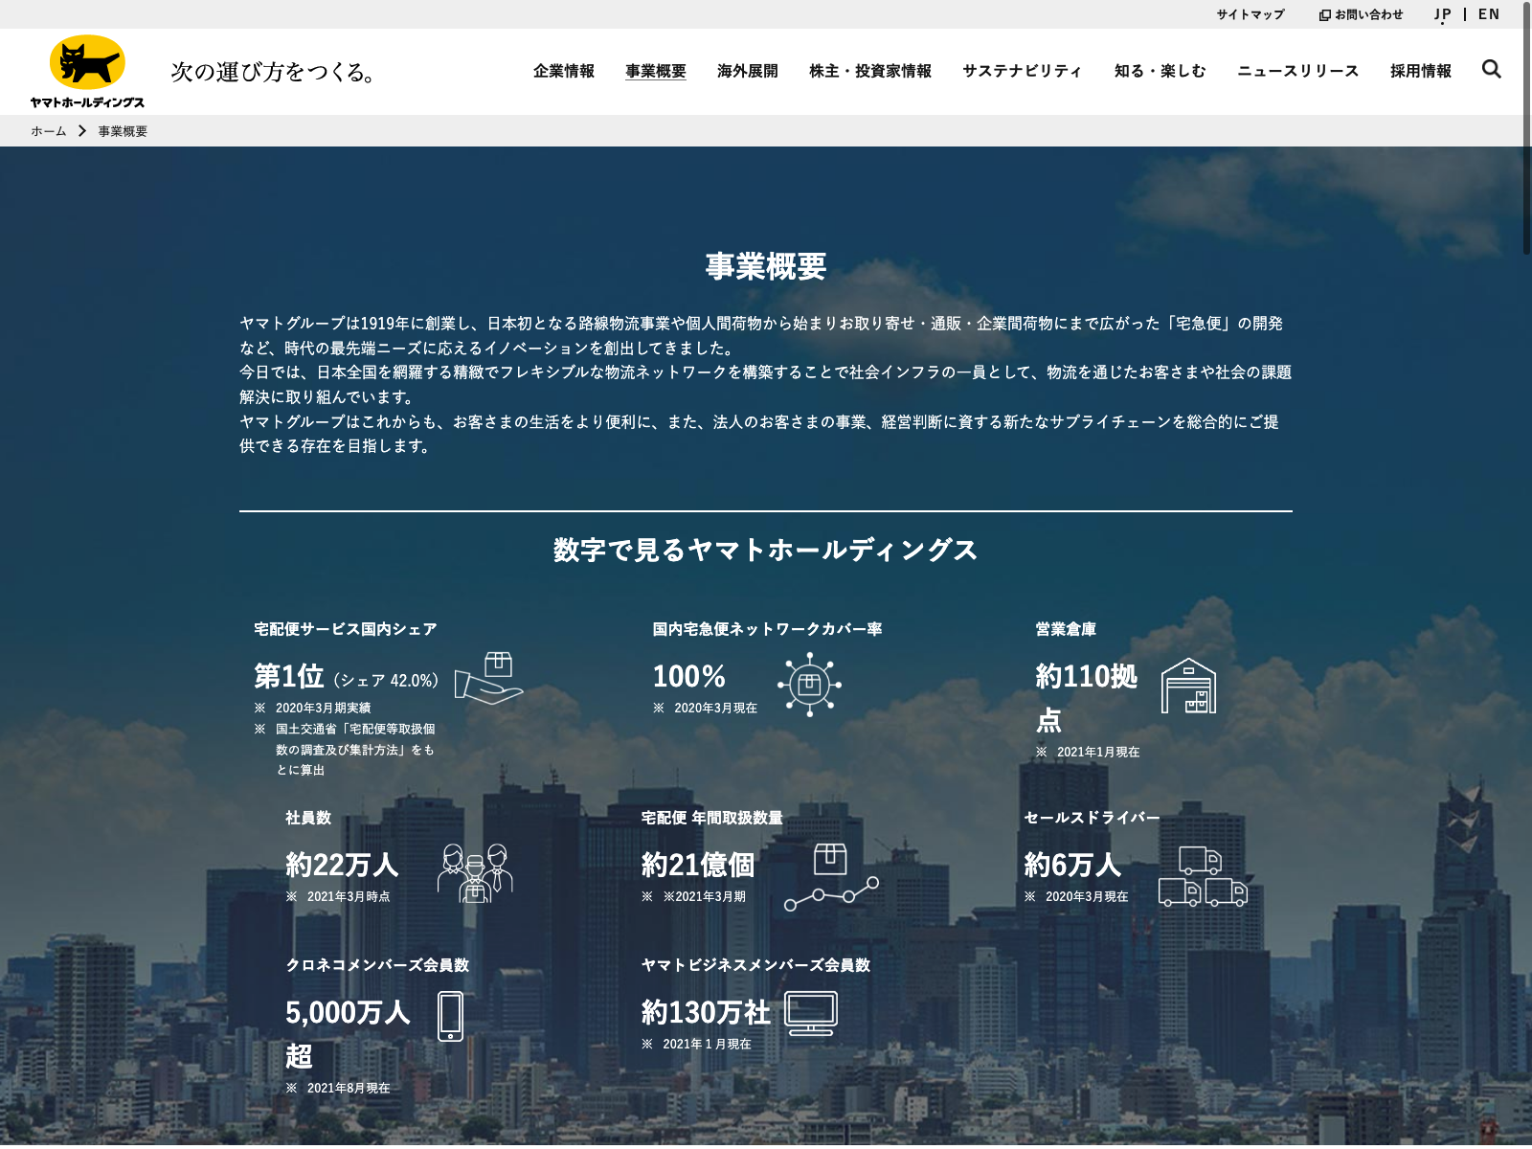This screenshot has height=1149, width=1532.
Task: Open the 株主・投資家情報 menu
Action: coord(869,71)
